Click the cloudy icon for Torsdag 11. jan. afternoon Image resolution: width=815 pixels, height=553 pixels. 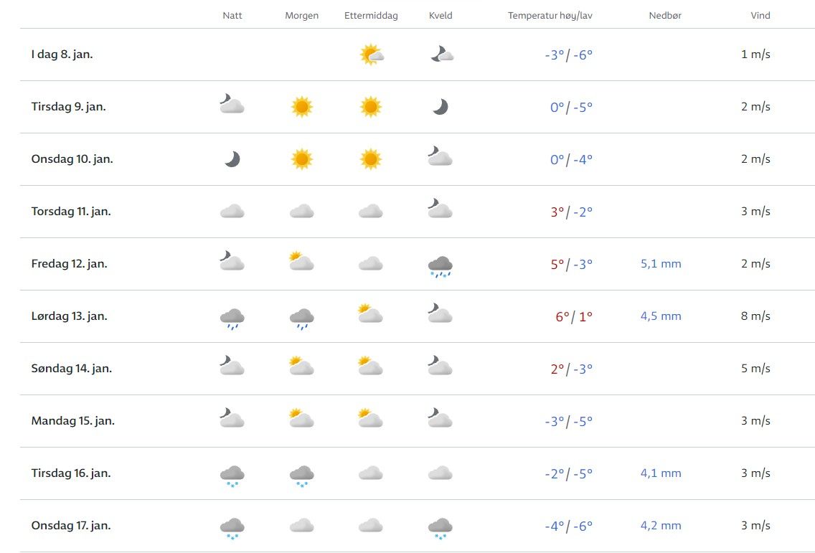pos(371,212)
